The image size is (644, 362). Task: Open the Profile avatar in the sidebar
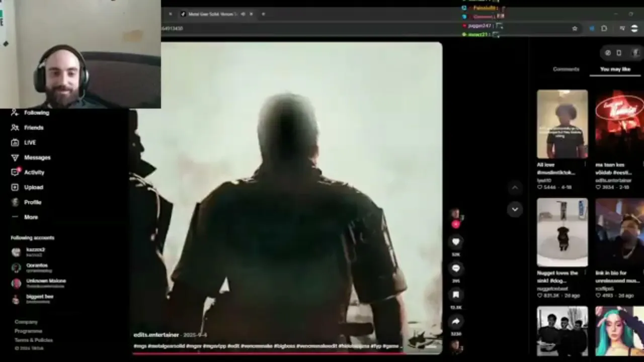[15, 202]
